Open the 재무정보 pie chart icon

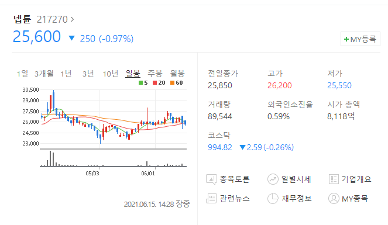[273, 199]
